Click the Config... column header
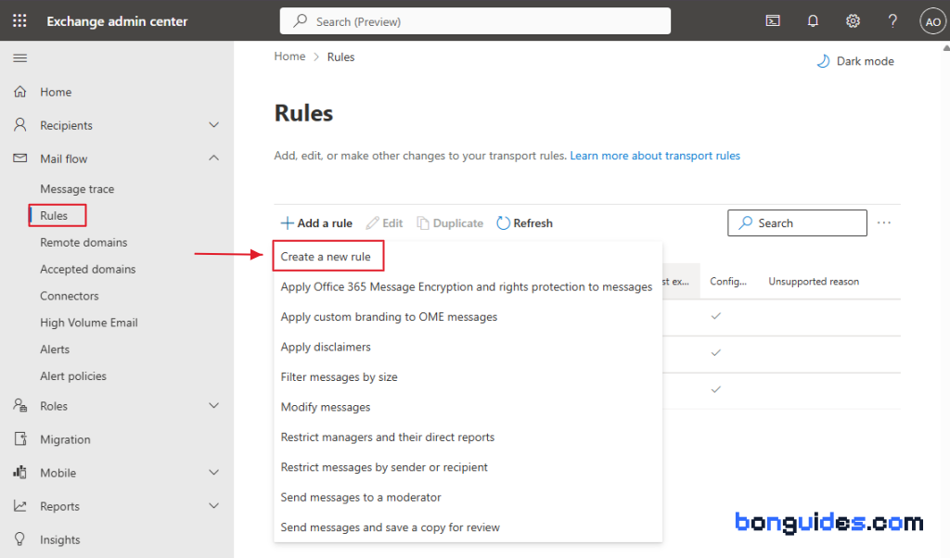950x558 pixels. tap(728, 282)
